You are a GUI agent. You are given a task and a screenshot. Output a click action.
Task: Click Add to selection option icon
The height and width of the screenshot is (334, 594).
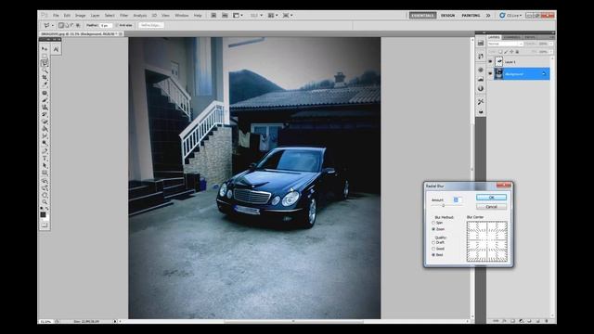(x=67, y=25)
